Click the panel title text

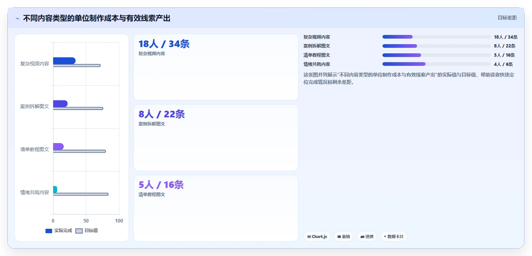pyautogui.click(x=97, y=18)
